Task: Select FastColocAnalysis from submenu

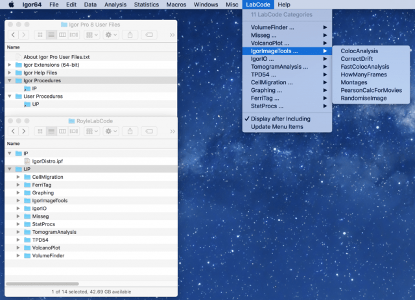Action: point(371,67)
